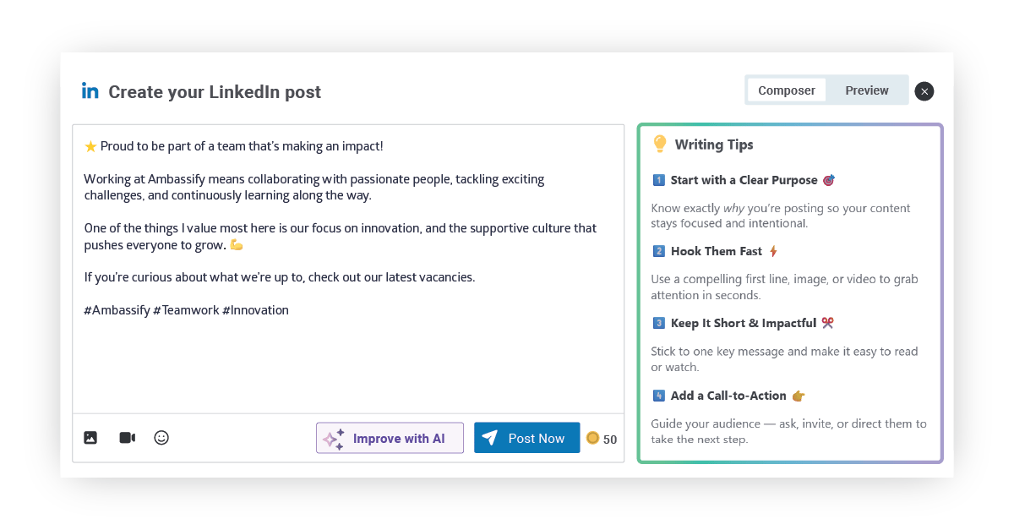Click the Keep It Short & Impactful tip

coord(744,323)
